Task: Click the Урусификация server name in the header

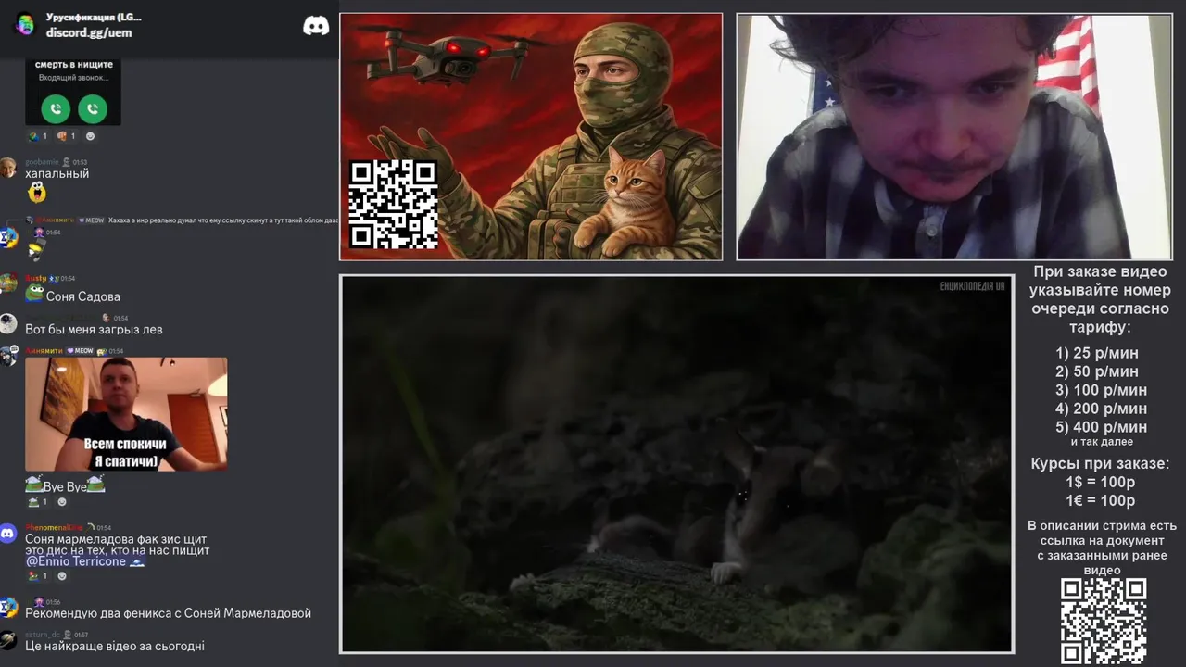Action: (x=94, y=18)
